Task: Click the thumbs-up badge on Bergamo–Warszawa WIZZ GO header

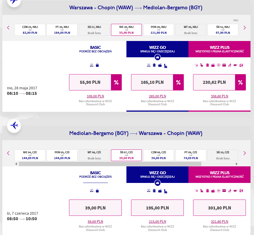Action: 158,183
